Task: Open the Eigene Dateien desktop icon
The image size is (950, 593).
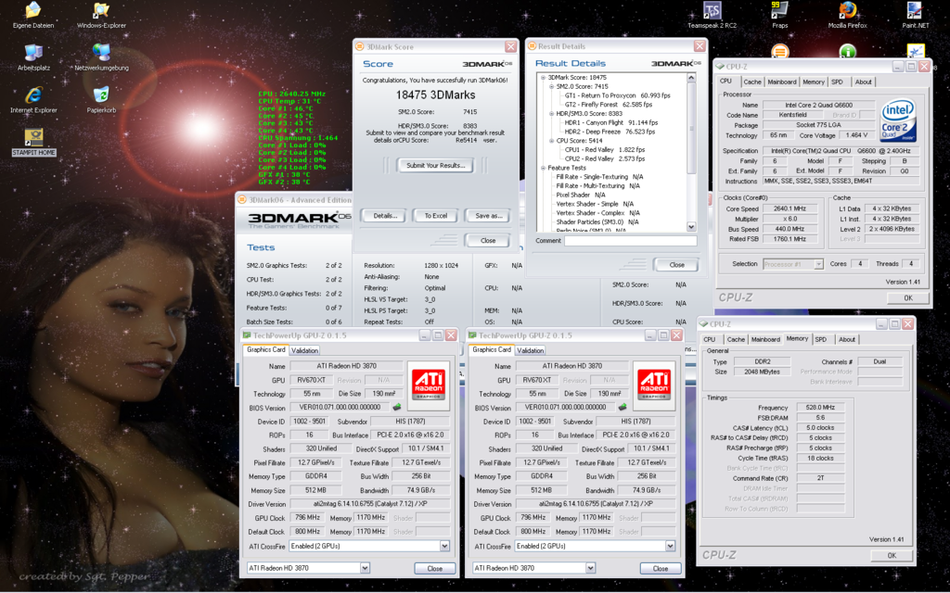Action: [x=33, y=15]
